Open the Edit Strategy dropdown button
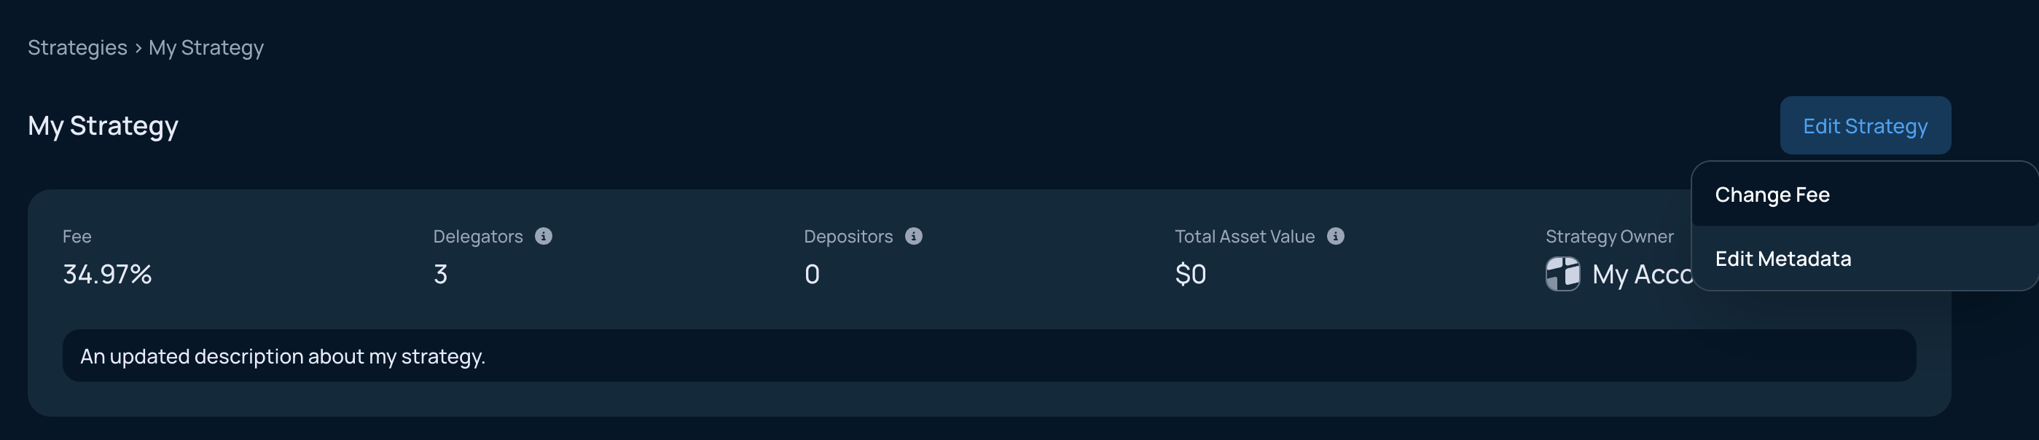2039x440 pixels. pyautogui.click(x=1865, y=126)
